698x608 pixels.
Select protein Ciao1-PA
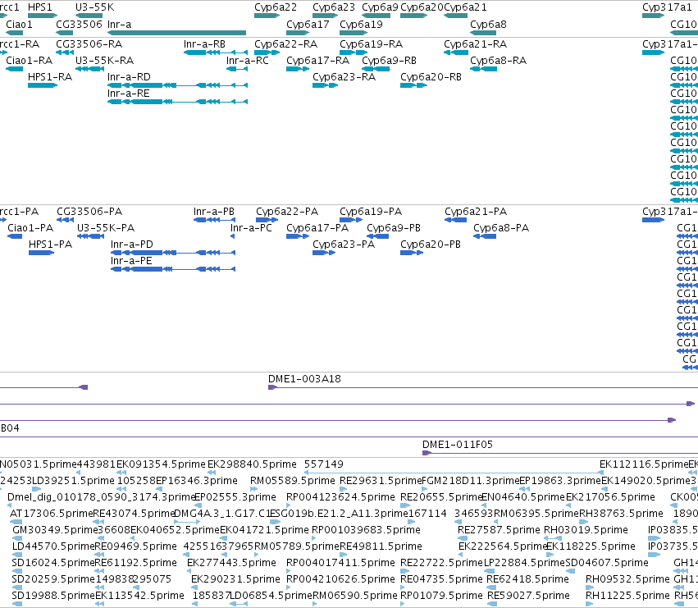15,236
